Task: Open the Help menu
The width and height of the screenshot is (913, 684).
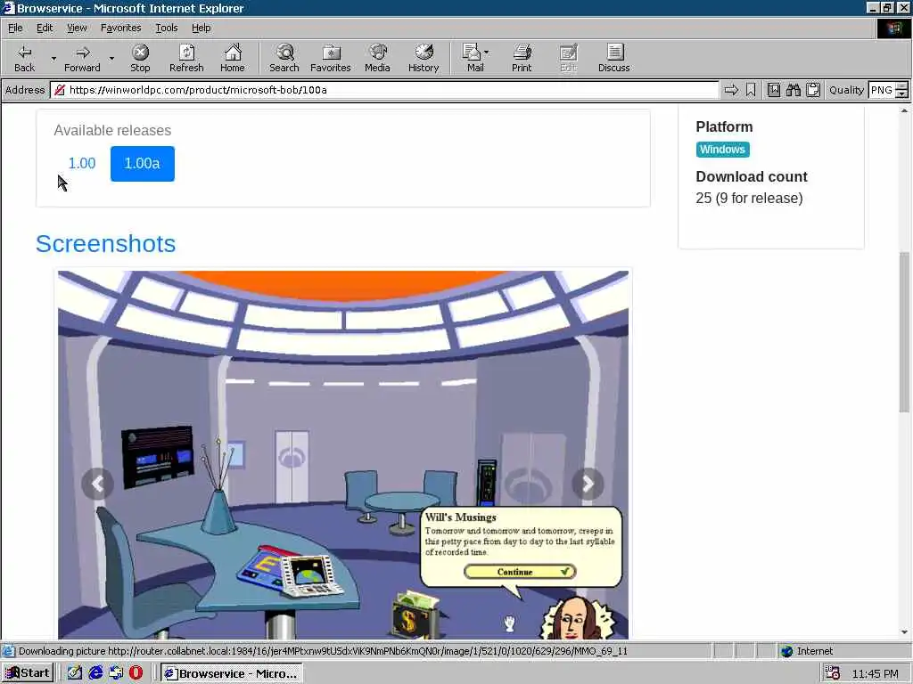Action: tap(201, 28)
